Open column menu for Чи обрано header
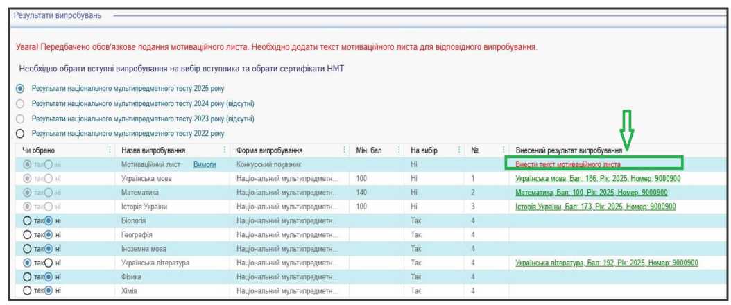The image size is (731, 305). click(x=110, y=150)
